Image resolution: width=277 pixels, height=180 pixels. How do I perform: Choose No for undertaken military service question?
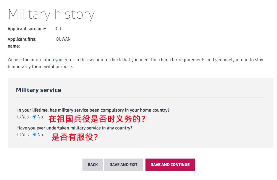[x=35, y=135]
